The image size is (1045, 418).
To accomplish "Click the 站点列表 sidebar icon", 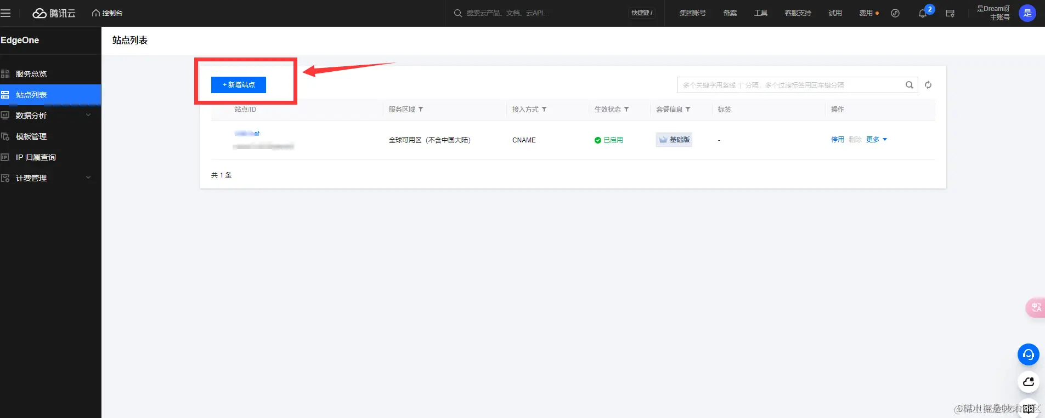I will pyautogui.click(x=5, y=95).
